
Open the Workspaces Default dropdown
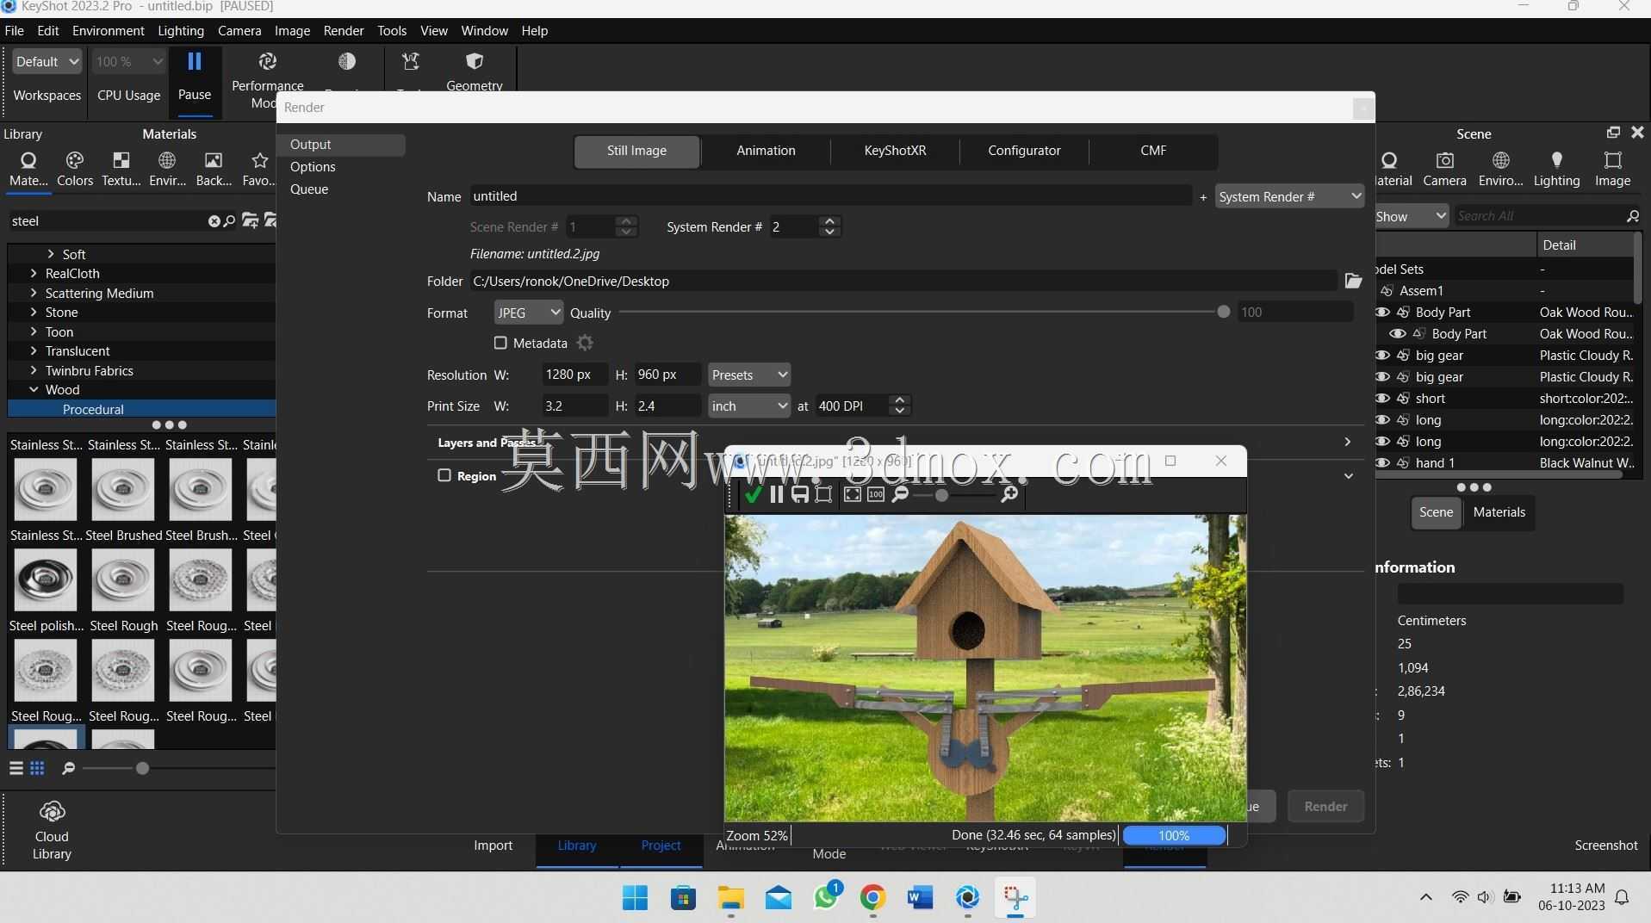(47, 62)
